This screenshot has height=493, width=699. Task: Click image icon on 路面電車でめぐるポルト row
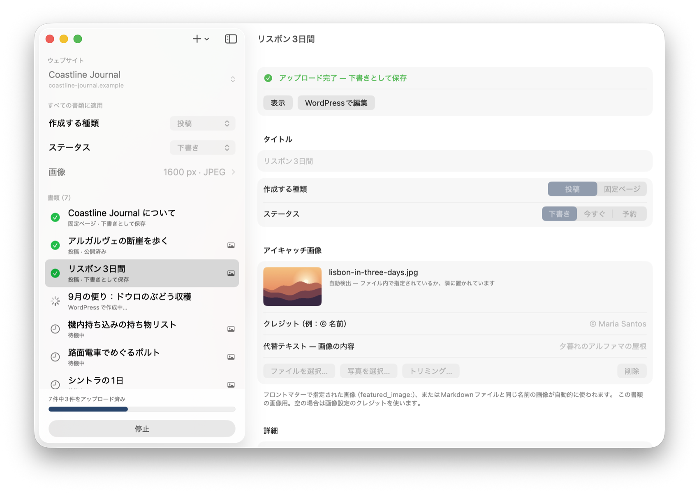(x=231, y=357)
